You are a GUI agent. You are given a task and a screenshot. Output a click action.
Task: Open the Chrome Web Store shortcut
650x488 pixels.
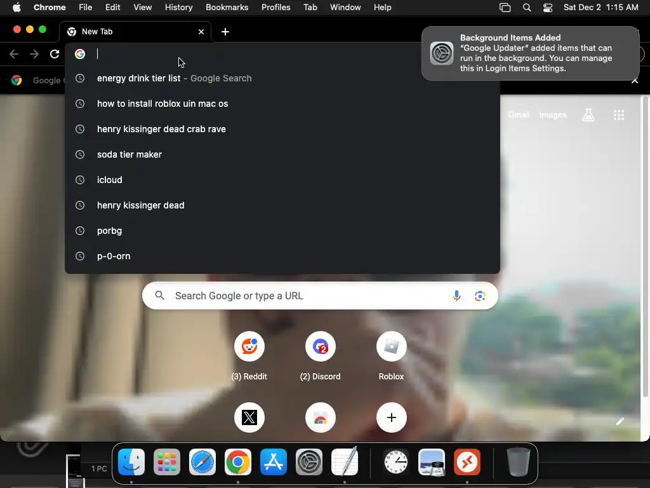[x=321, y=417]
